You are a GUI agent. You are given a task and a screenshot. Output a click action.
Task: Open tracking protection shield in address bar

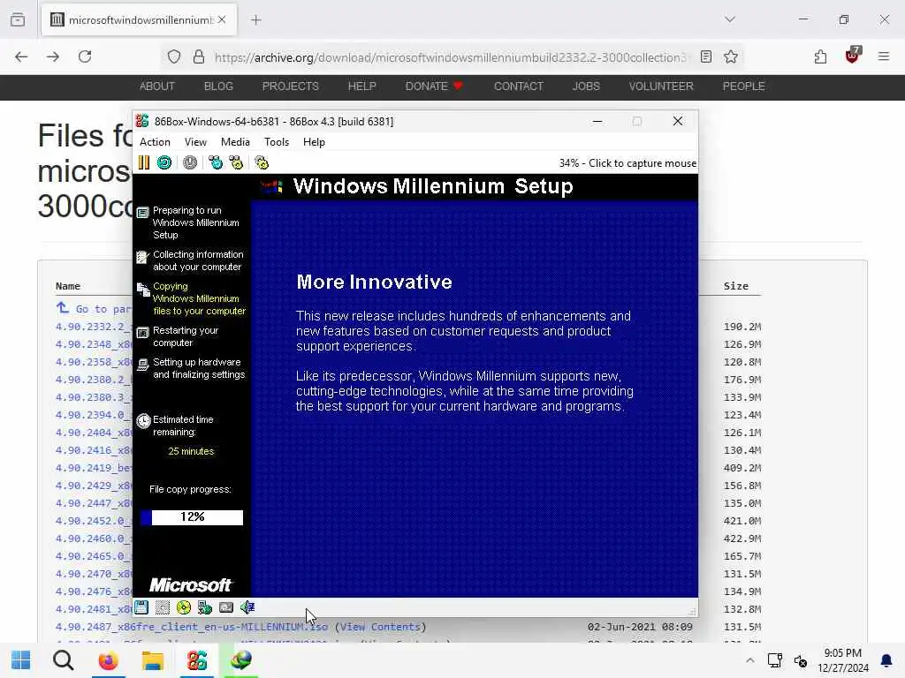tap(174, 56)
